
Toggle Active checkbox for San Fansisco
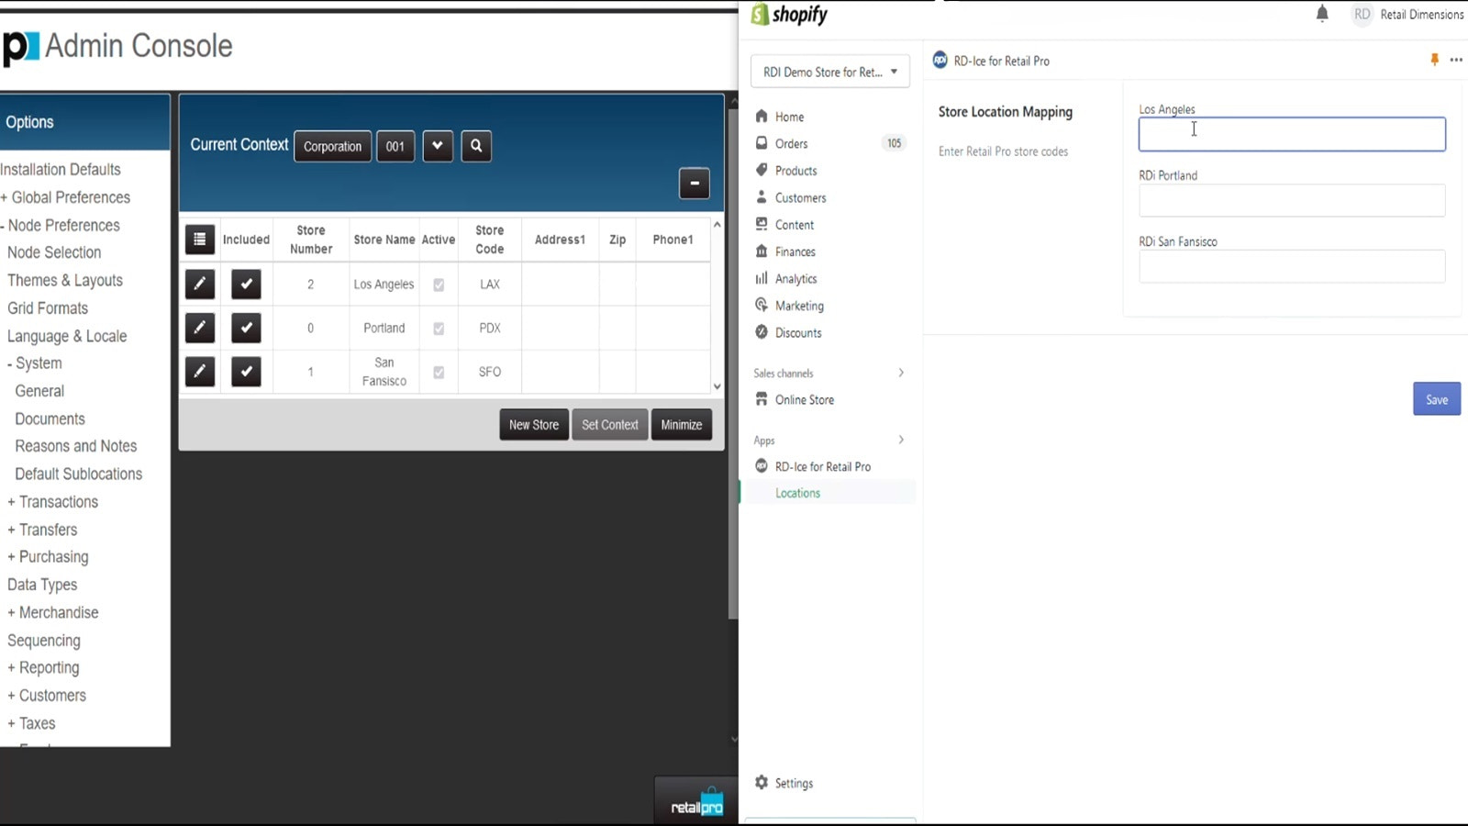pos(439,372)
